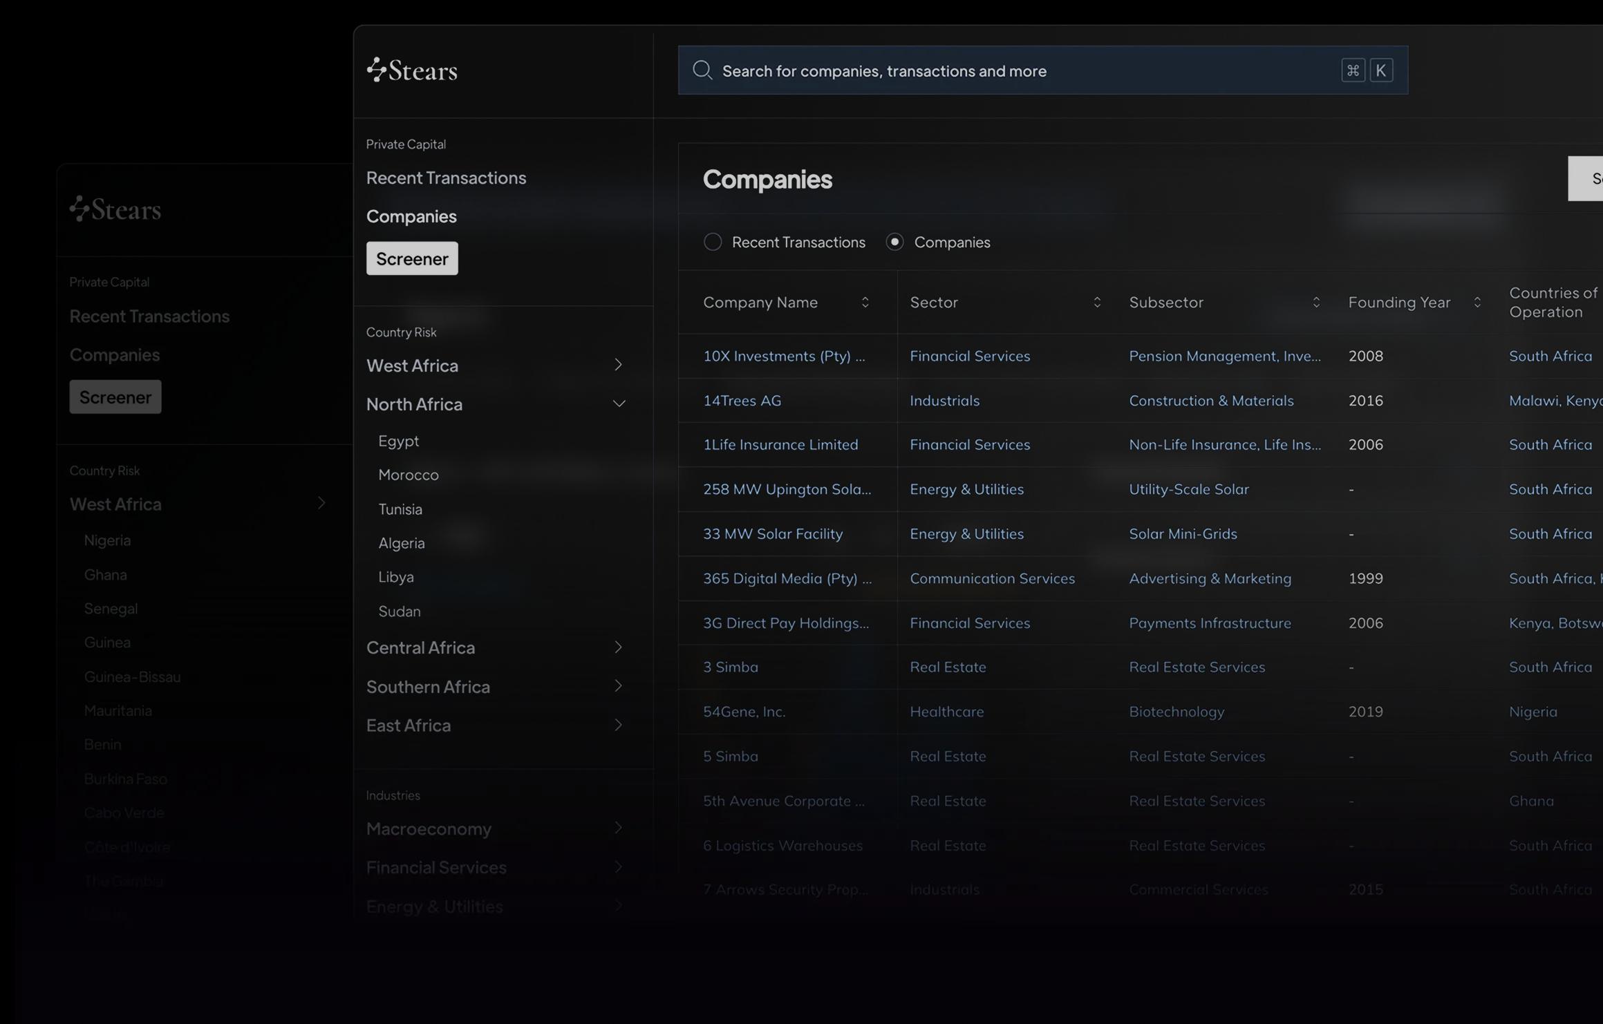Sort by Company Name column arrows

(865, 303)
